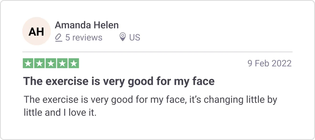The width and height of the screenshot is (315, 140).
Task: Click the number "5" before reviews
Action: tap(68, 37)
